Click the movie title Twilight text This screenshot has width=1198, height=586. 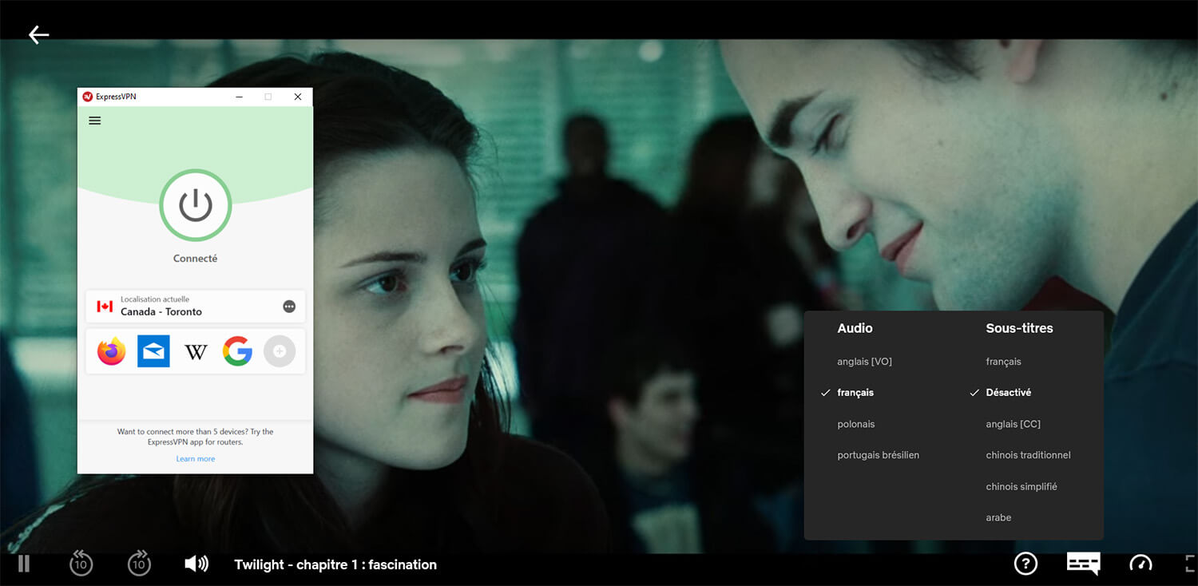(335, 564)
